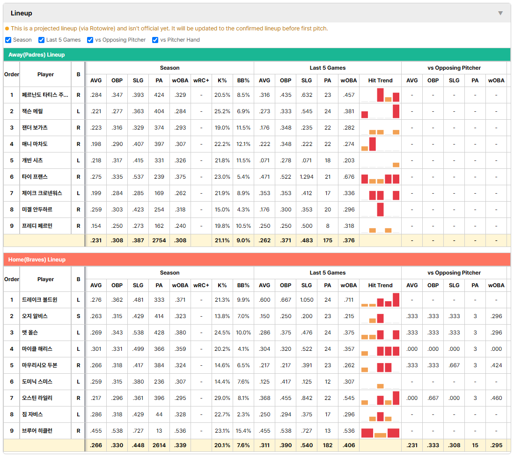
Task: Click hit trend chart for 잭슨 메릴
Action: [380, 111]
